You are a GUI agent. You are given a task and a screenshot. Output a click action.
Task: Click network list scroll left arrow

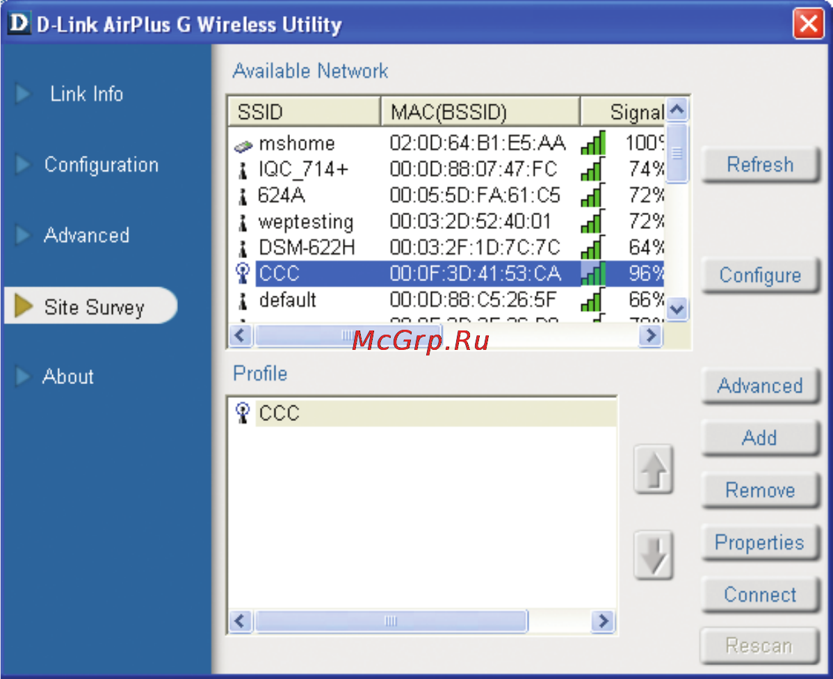[241, 335]
